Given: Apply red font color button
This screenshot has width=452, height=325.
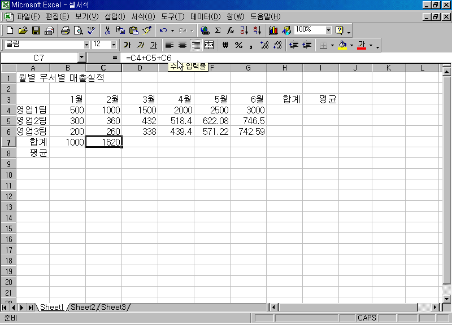Looking at the screenshot, I should 362,45.
